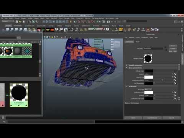Click the black-and-white square shelf icon
The height and width of the screenshot is (138, 184).
(x=66, y=30)
